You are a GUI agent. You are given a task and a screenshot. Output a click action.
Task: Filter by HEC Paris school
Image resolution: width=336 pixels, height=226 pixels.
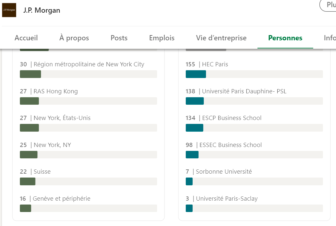tap(254, 70)
